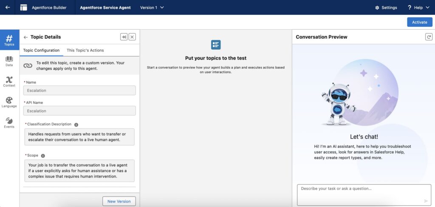This screenshot has width=435, height=207.
Task: Click the New Version button
Action: point(119,201)
